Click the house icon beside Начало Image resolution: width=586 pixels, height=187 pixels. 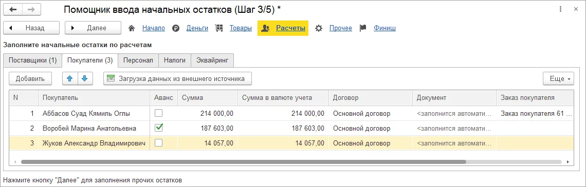[132, 28]
